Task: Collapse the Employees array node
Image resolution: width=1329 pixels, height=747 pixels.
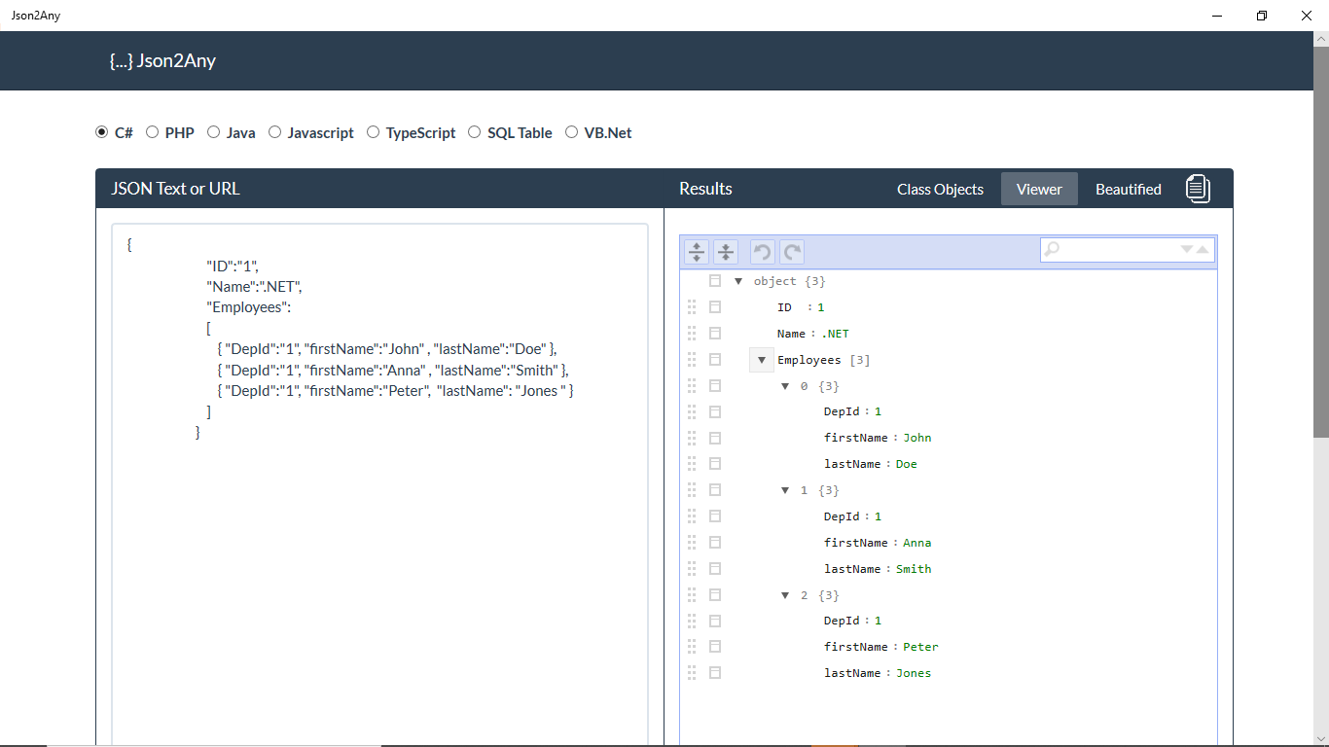Action: point(762,359)
